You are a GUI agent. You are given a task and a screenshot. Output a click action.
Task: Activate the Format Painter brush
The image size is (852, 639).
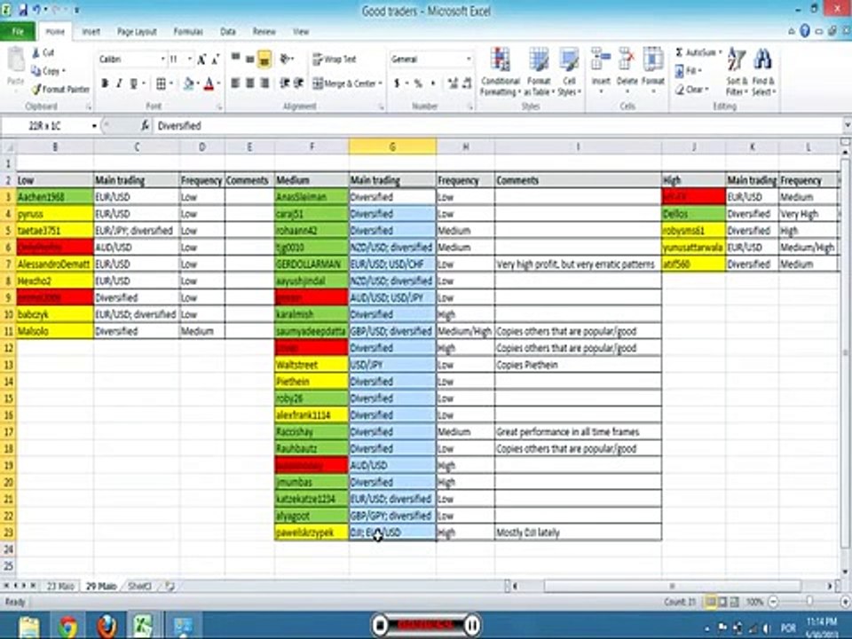coord(35,89)
